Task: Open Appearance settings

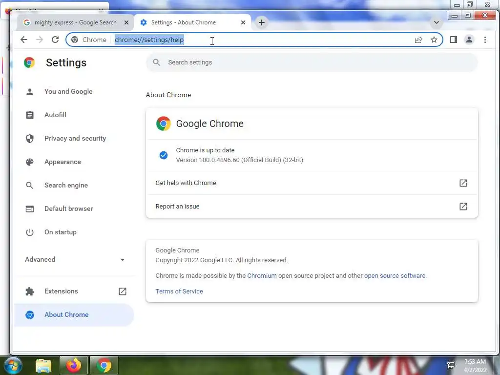Action: pyautogui.click(x=62, y=162)
